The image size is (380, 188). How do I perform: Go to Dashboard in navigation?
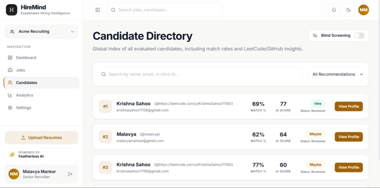pos(41,58)
